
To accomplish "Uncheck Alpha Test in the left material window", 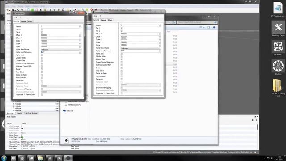I will [42, 55].
